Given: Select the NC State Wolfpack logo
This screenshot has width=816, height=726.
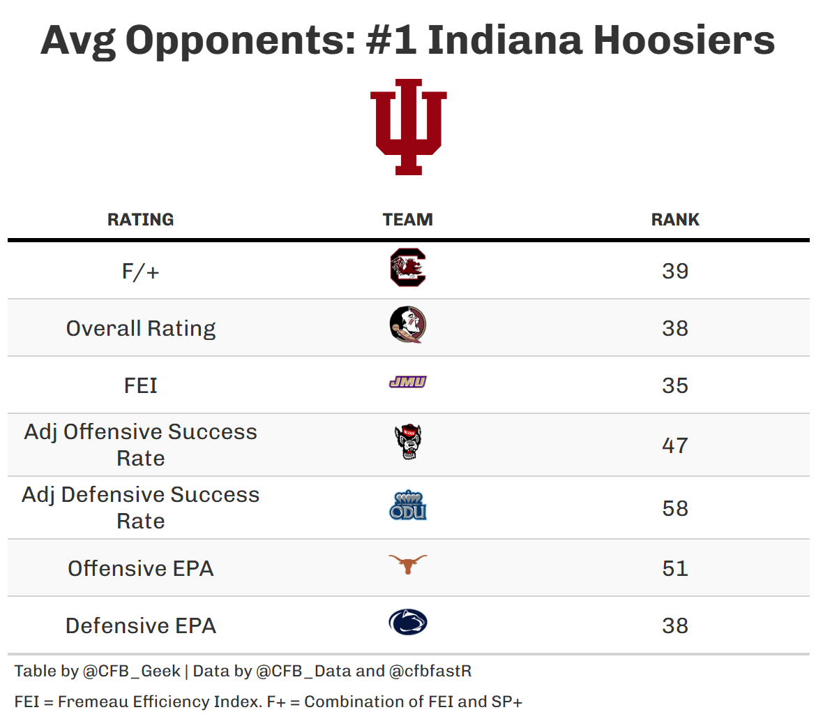Looking at the screenshot, I should coord(408,443).
